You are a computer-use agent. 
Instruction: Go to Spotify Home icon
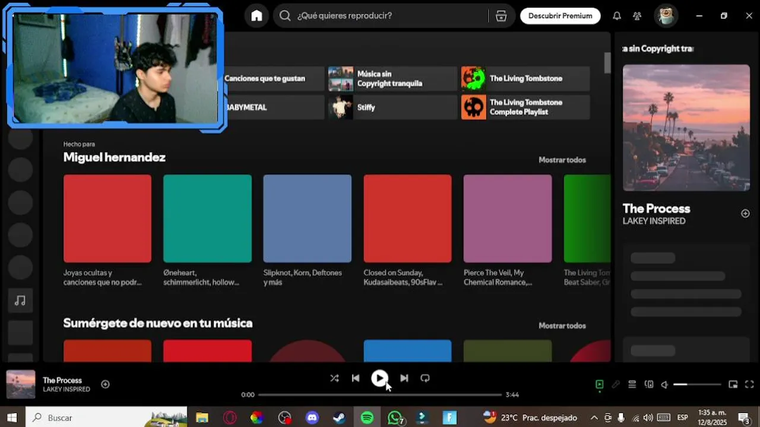256,16
